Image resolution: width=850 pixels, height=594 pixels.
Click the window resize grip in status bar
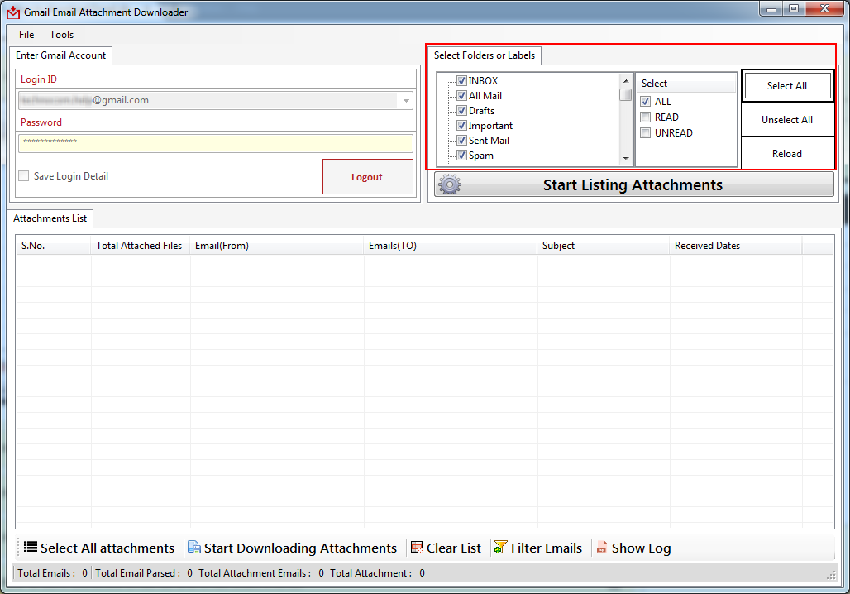(x=831, y=576)
